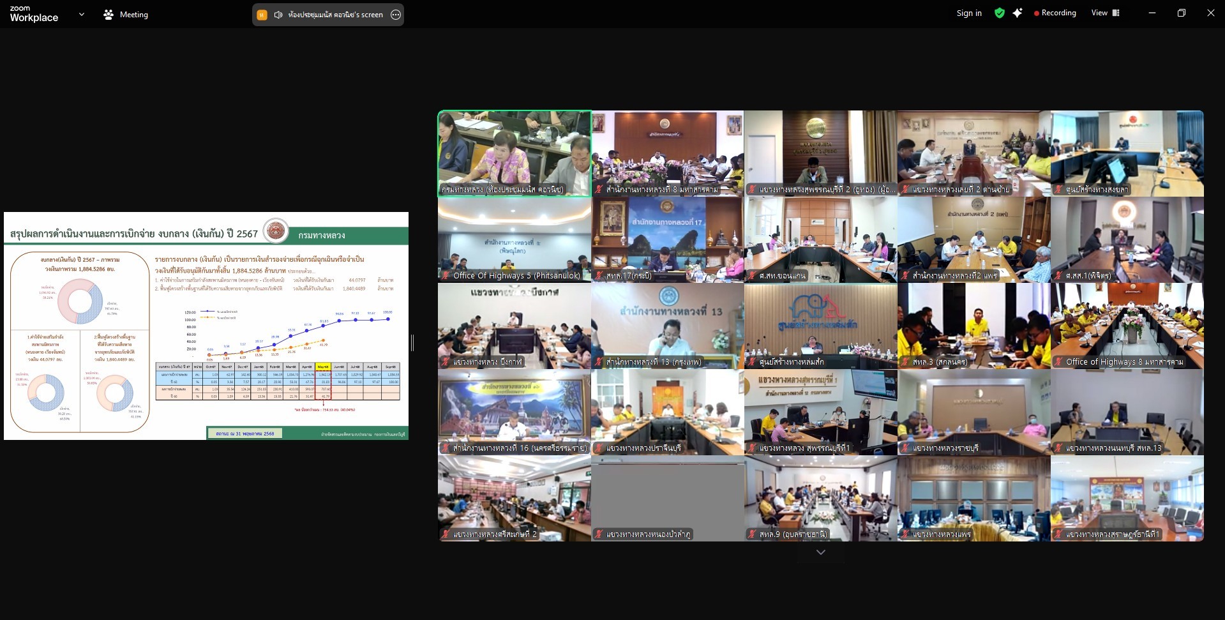Open the green encryption shield icon
The image size is (1225, 620).
pos(999,13)
